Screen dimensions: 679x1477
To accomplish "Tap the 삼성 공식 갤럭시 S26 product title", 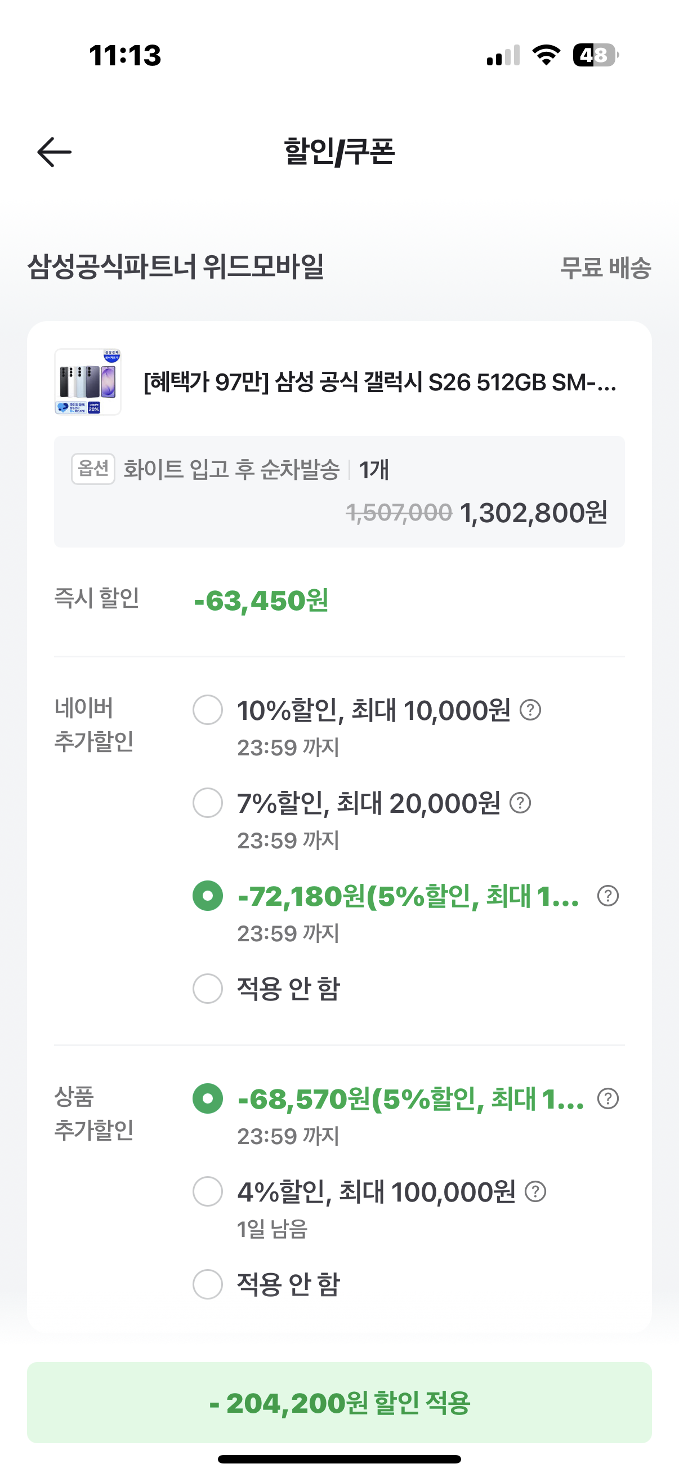I will tap(381, 382).
